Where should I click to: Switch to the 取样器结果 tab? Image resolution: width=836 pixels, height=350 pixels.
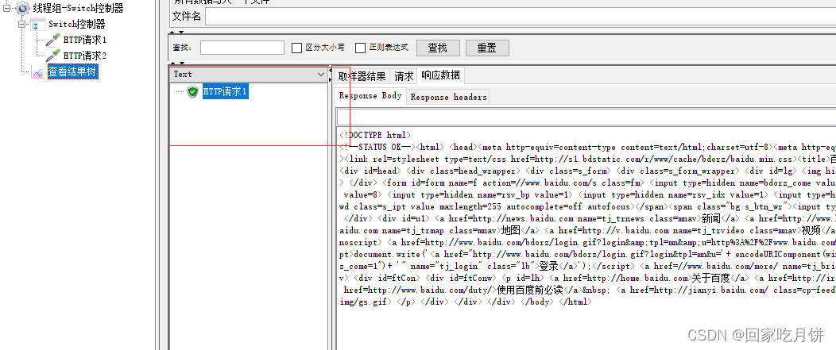(x=362, y=76)
